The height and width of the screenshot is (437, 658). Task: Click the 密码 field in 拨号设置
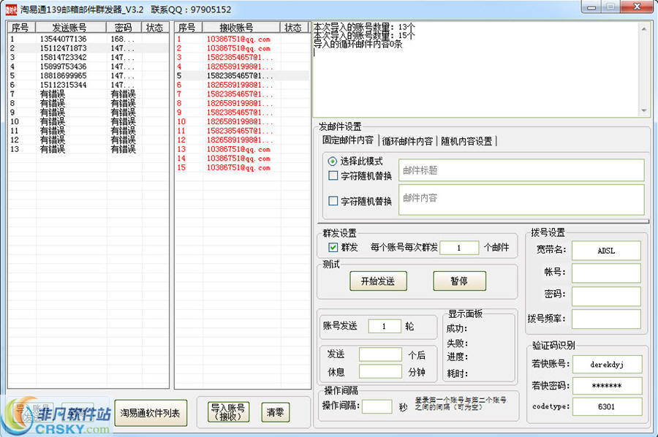coord(606,296)
